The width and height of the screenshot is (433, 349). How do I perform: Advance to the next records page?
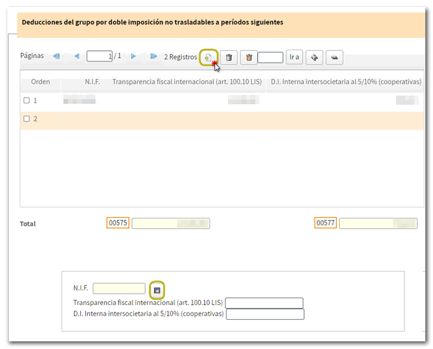tap(134, 57)
